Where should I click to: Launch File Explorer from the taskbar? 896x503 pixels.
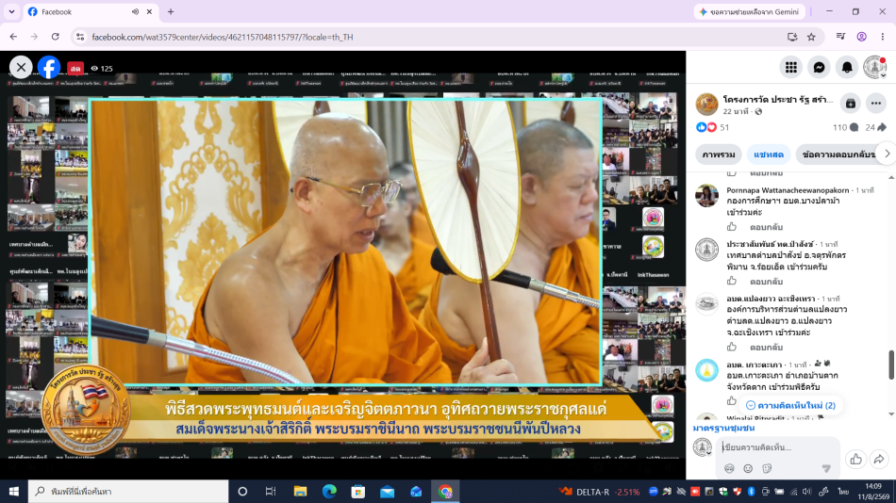(x=300, y=491)
